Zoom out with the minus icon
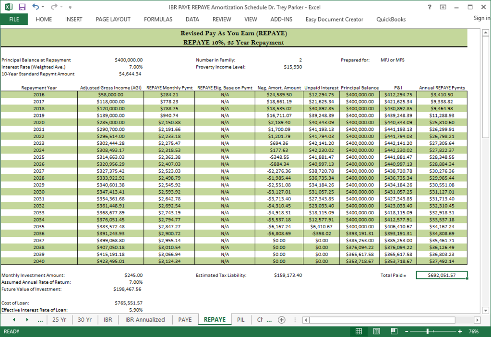The height and width of the screenshot is (337, 491). point(407,331)
